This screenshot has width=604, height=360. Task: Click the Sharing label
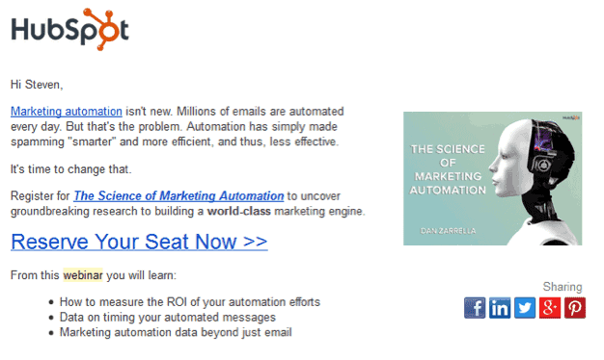click(x=563, y=287)
